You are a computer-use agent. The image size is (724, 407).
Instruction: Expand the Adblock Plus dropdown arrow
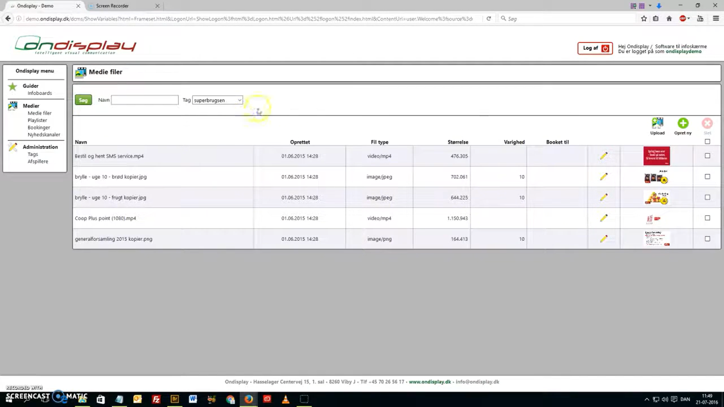(x=689, y=18)
